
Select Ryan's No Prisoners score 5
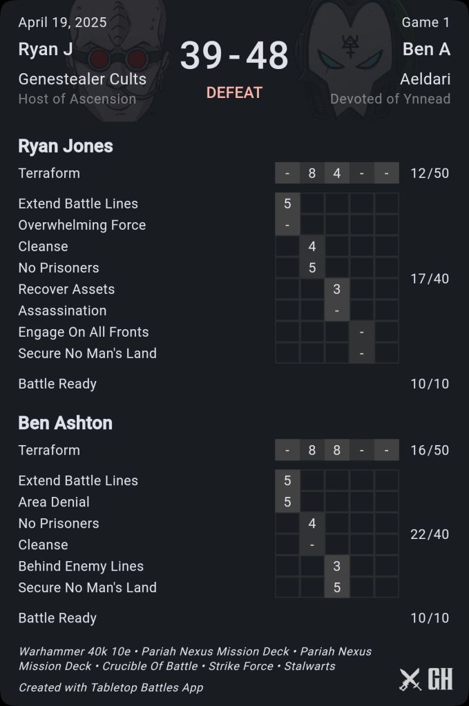(312, 268)
